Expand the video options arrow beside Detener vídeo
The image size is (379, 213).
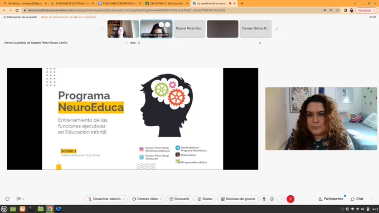(x=161, y=199)
